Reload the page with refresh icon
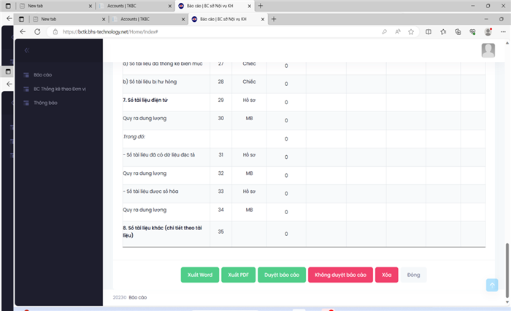Image resolution: width=511 pixels, height=311 pixels. point(37,32)
